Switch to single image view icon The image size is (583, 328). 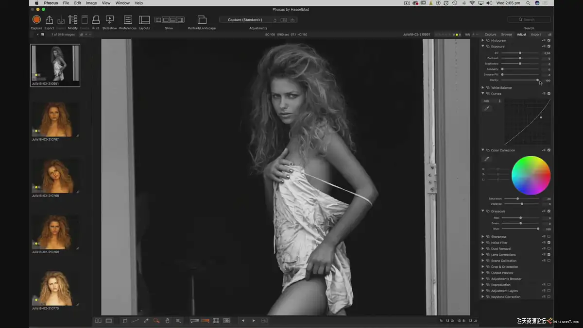109,321
